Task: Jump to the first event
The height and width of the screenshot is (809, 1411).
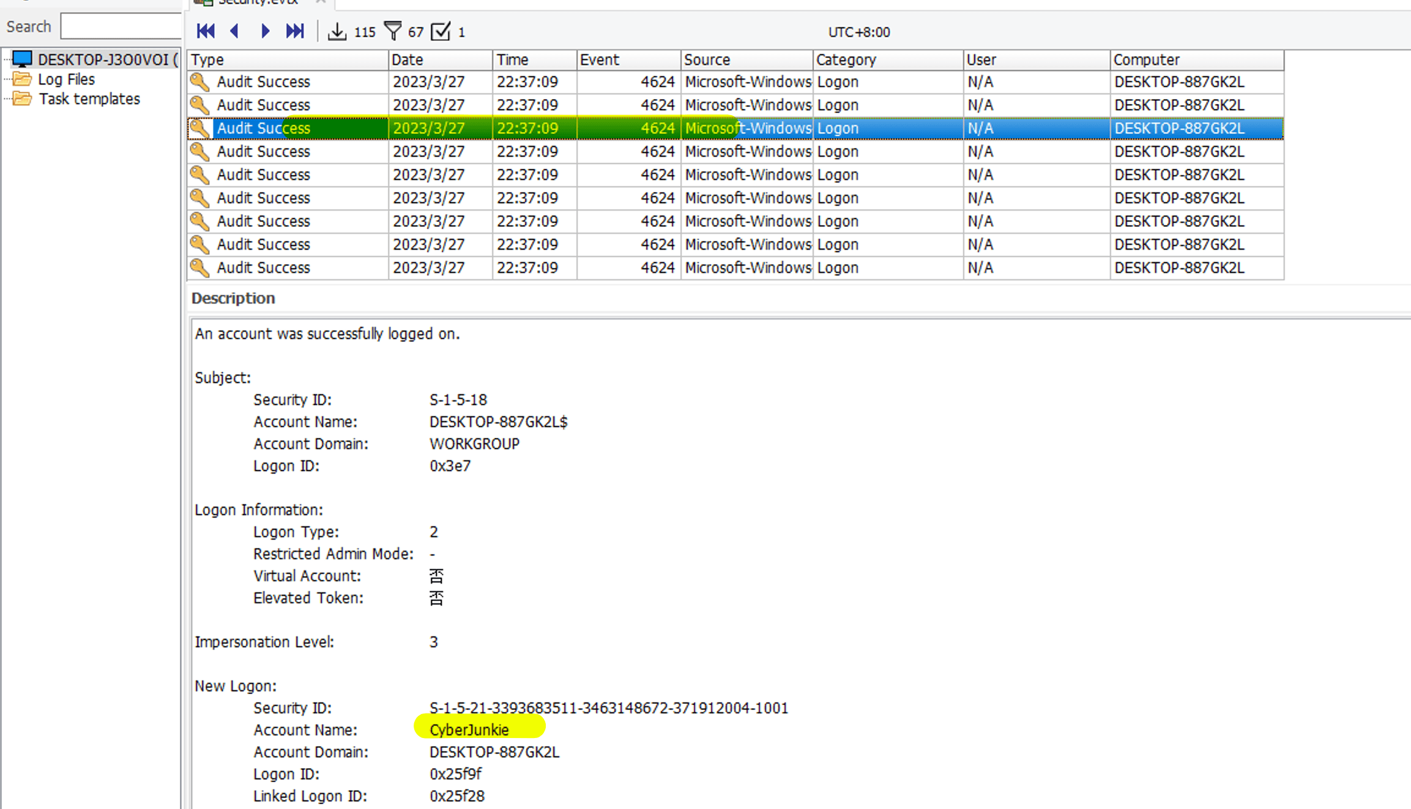Action: [206, 31]
